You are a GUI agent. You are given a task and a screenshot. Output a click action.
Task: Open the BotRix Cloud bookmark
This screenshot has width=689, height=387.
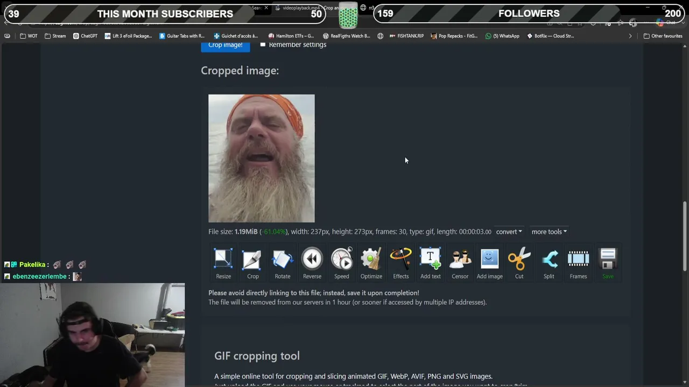550,36
